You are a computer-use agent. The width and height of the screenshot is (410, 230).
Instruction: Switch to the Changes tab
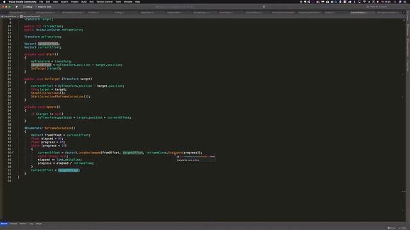[x=13, y=224]
